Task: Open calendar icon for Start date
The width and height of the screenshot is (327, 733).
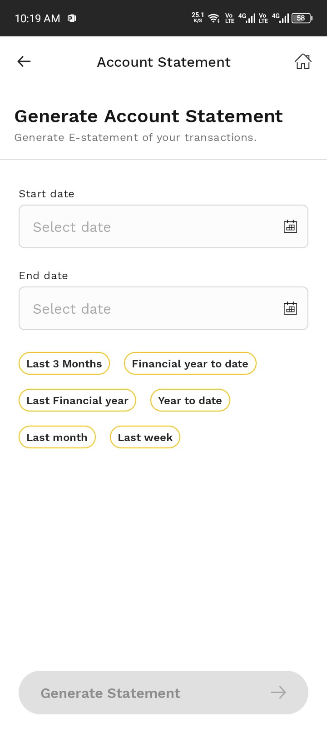Action: click(290, 226)
